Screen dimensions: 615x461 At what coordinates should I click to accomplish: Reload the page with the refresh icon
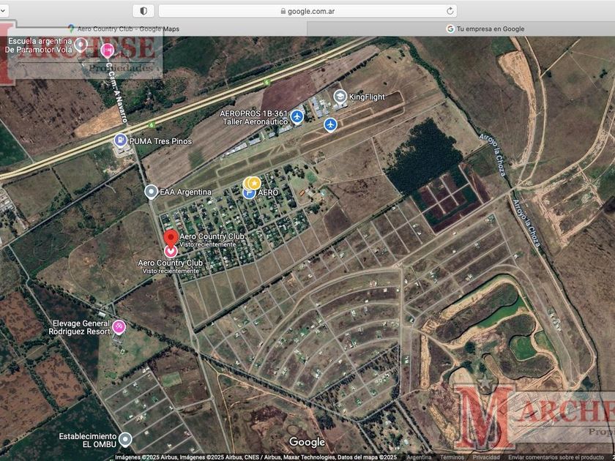(x=450, y=11)
